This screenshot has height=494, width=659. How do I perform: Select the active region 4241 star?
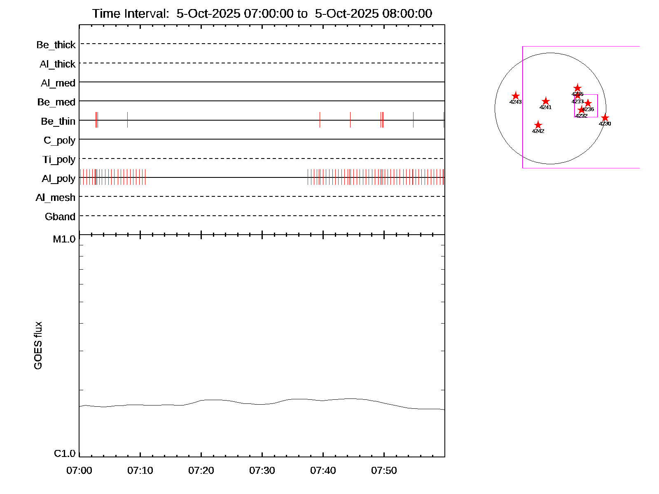546,101
